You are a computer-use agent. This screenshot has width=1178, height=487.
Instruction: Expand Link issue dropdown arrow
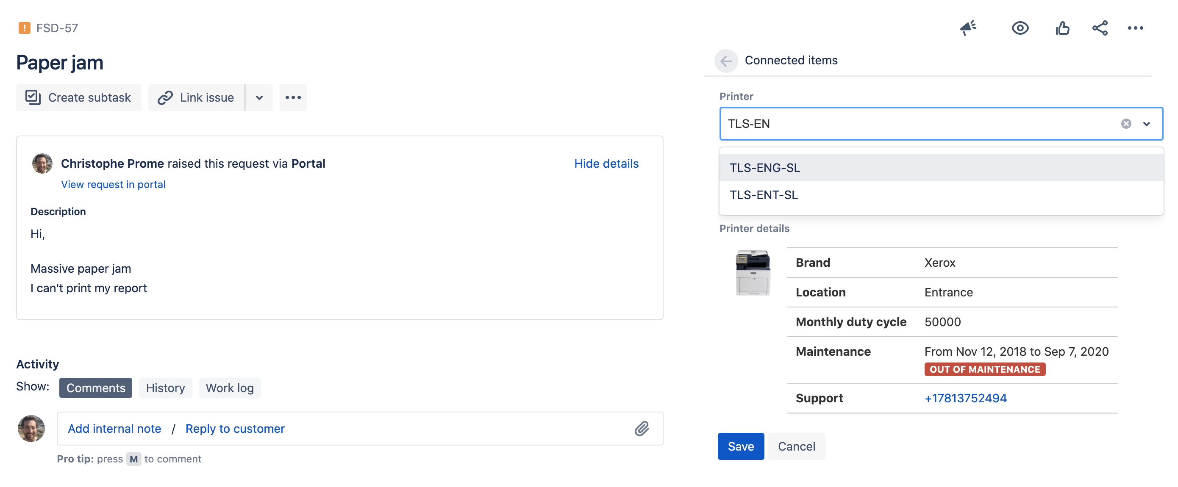(x=259, y=97)
